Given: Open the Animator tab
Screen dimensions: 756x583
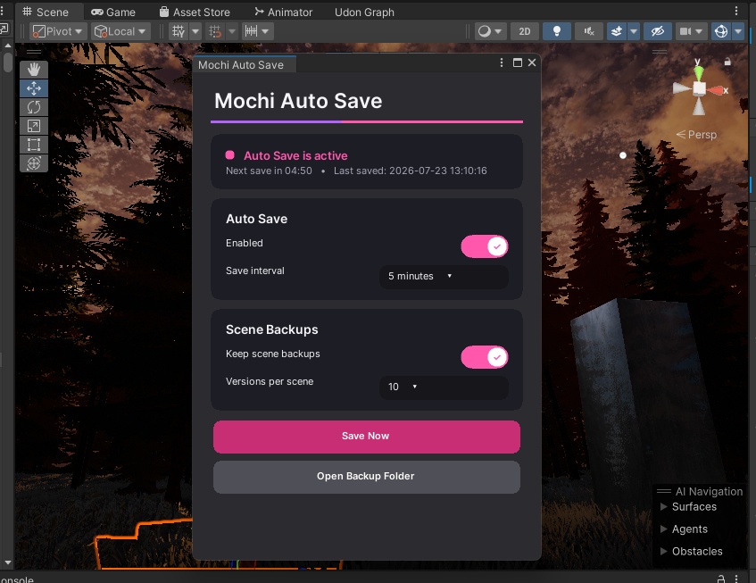Looking at the screenshot, I should (x=284, y=12).
